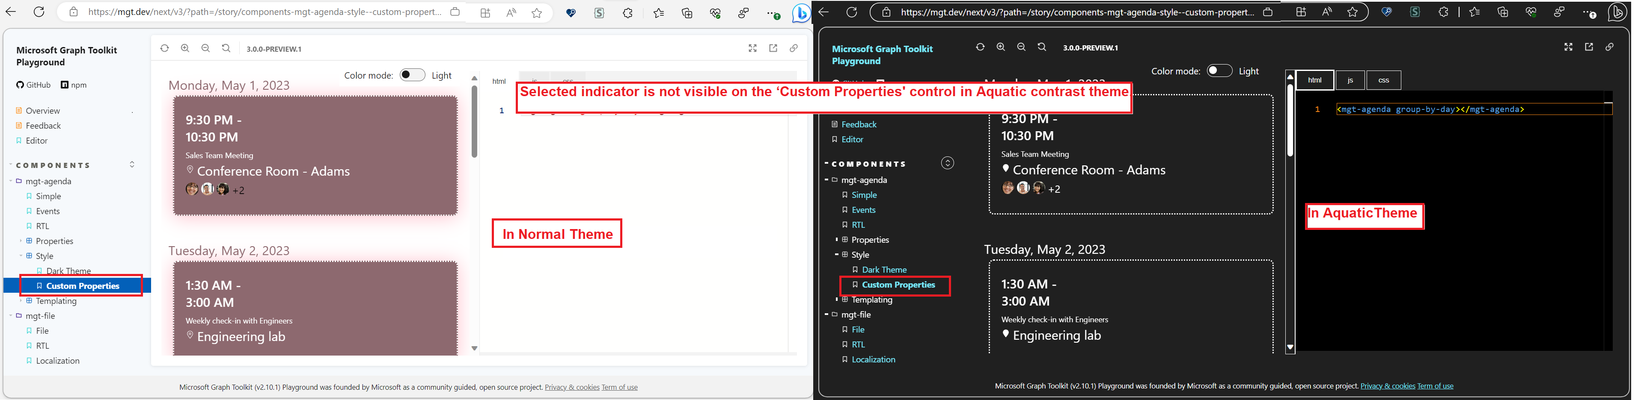This screenshot has height=400, width=1635.
Task: Refresh the component preview
Action: tap(164, 47)
